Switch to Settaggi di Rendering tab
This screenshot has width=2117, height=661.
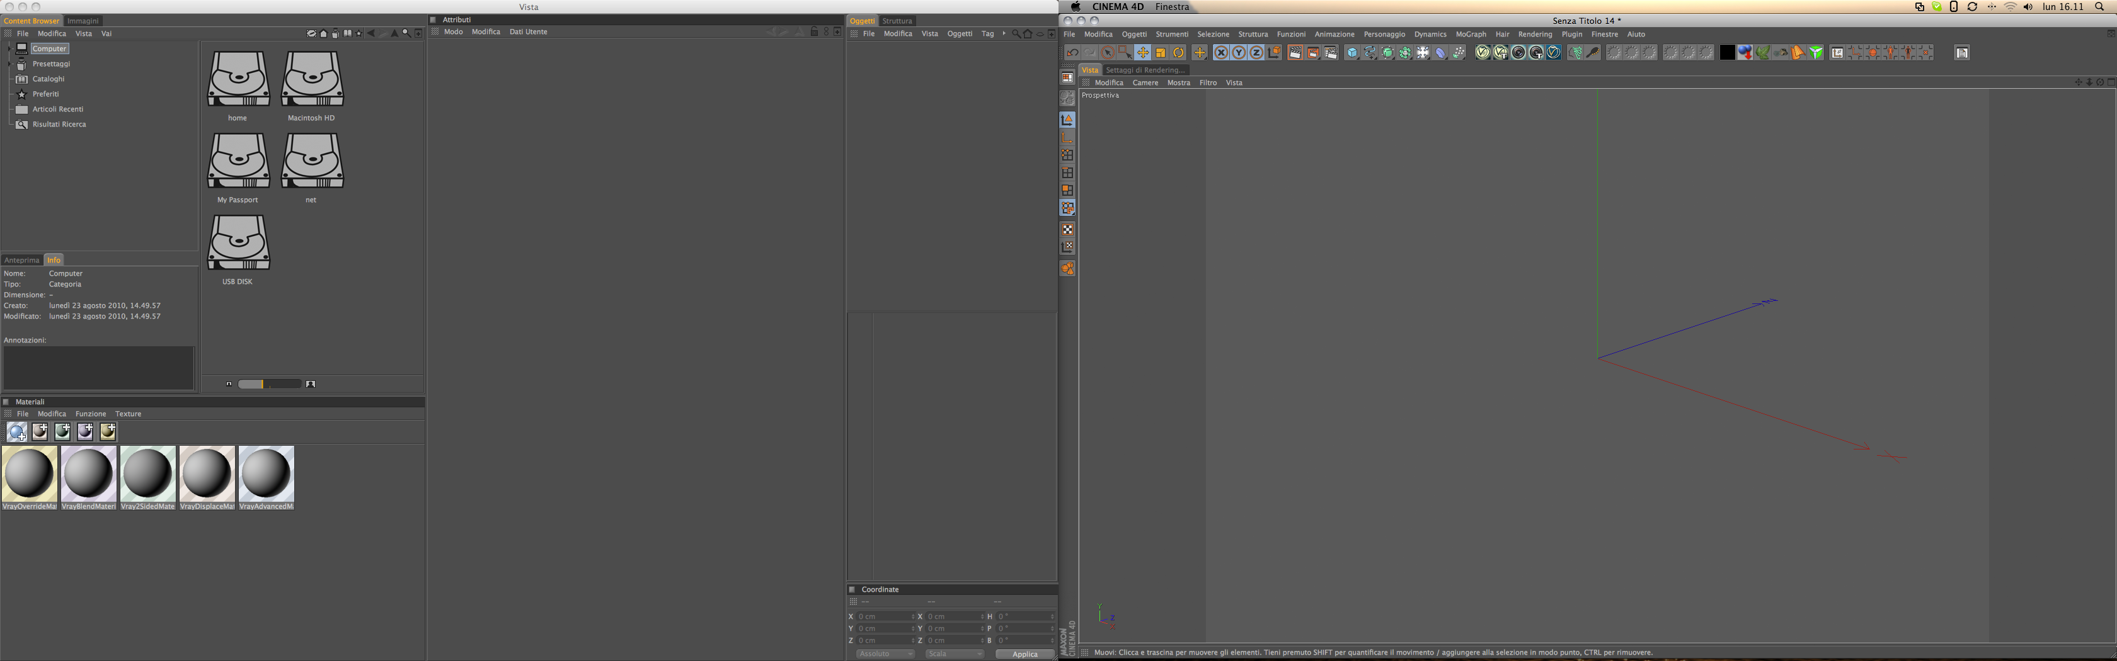pos(1145,70)
